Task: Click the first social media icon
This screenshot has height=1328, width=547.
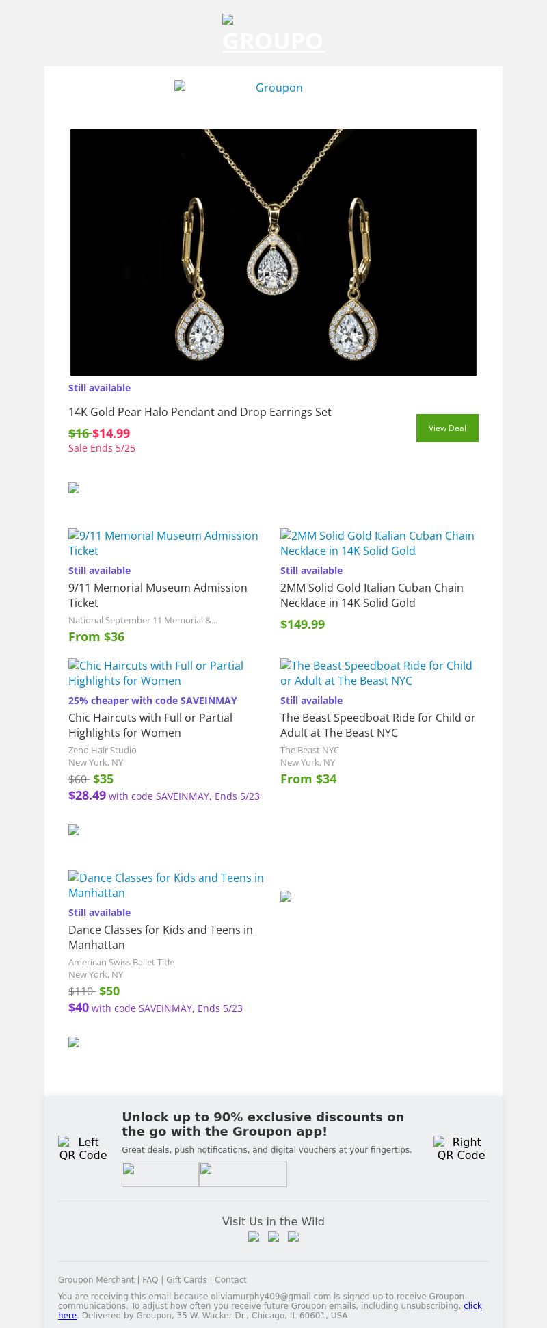Action: point(254,1236)
